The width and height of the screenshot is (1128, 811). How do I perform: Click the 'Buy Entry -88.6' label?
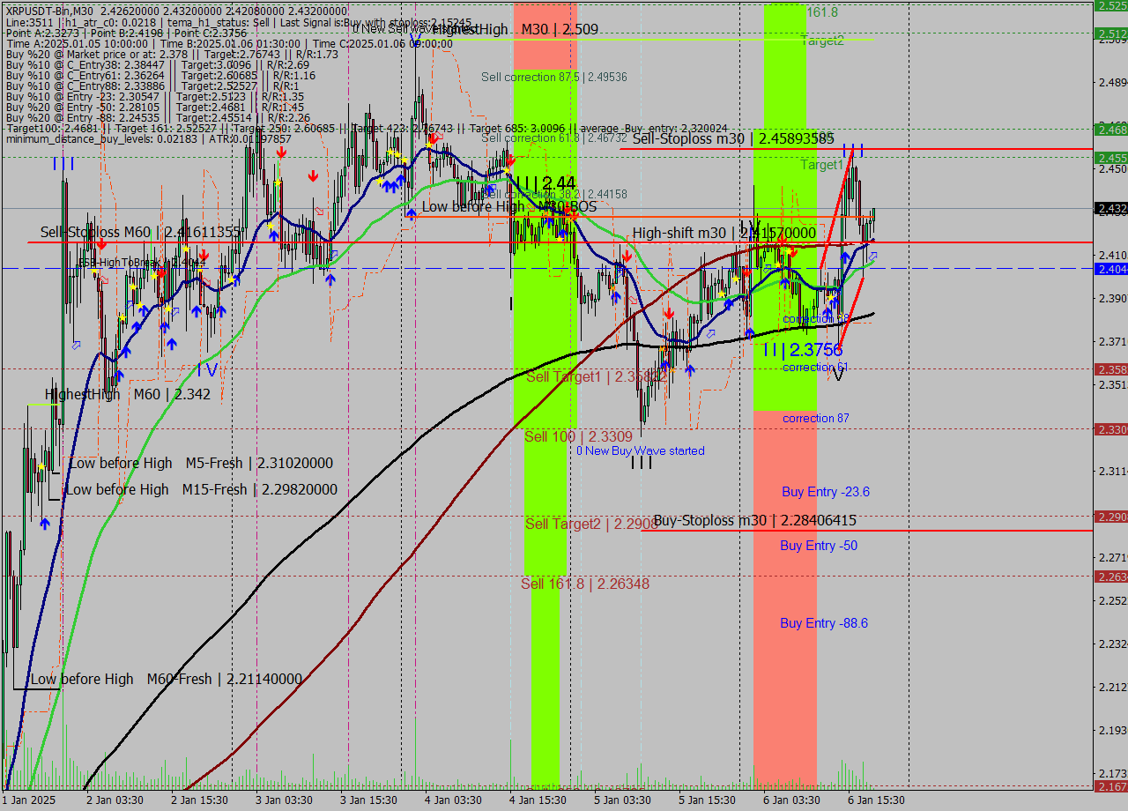click(824, 623)
